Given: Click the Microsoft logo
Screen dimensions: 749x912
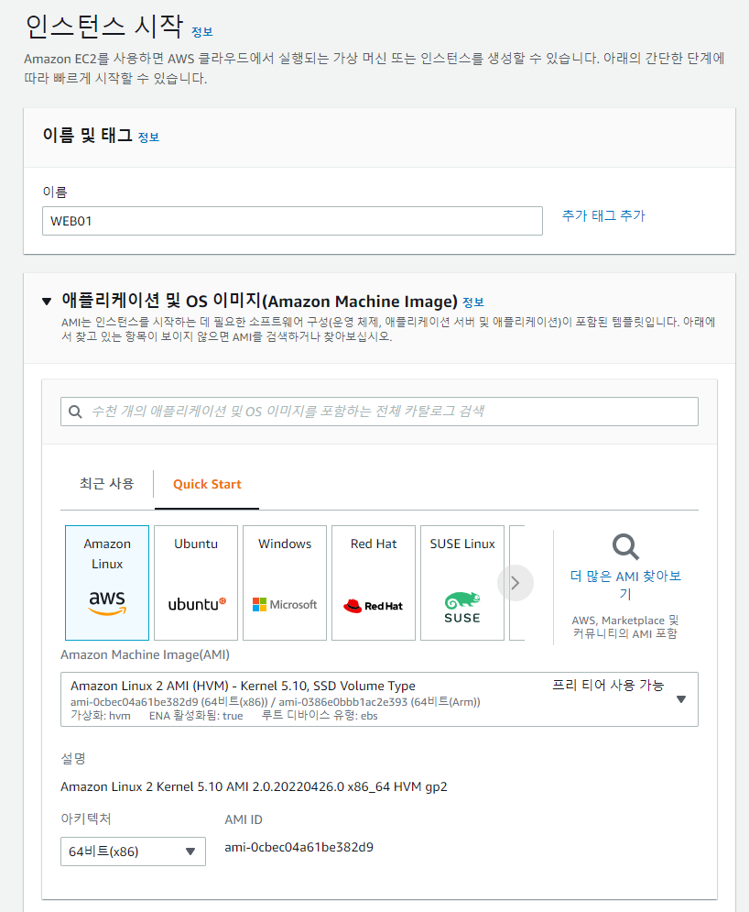Looking at the screenshot, I should pos(285,605).
